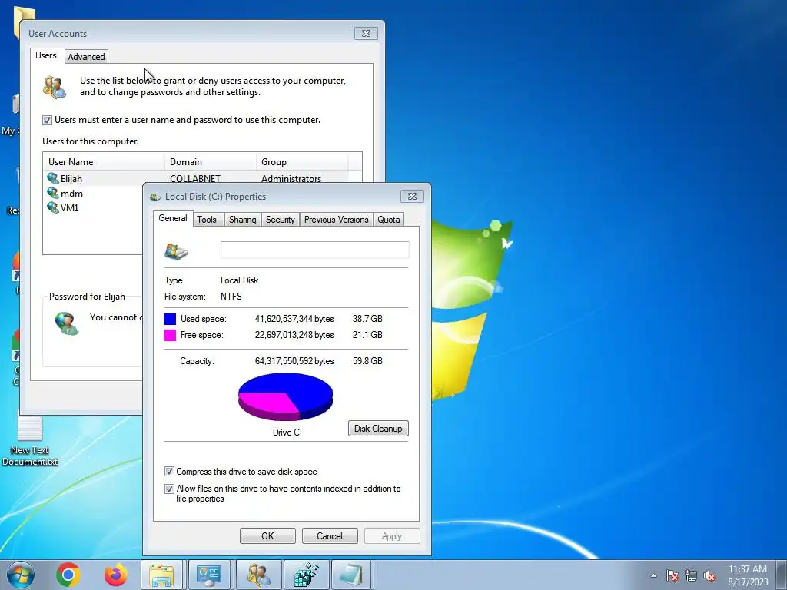
Task: Click the blue Used space color swatch
Action: [x=170, y=319]
